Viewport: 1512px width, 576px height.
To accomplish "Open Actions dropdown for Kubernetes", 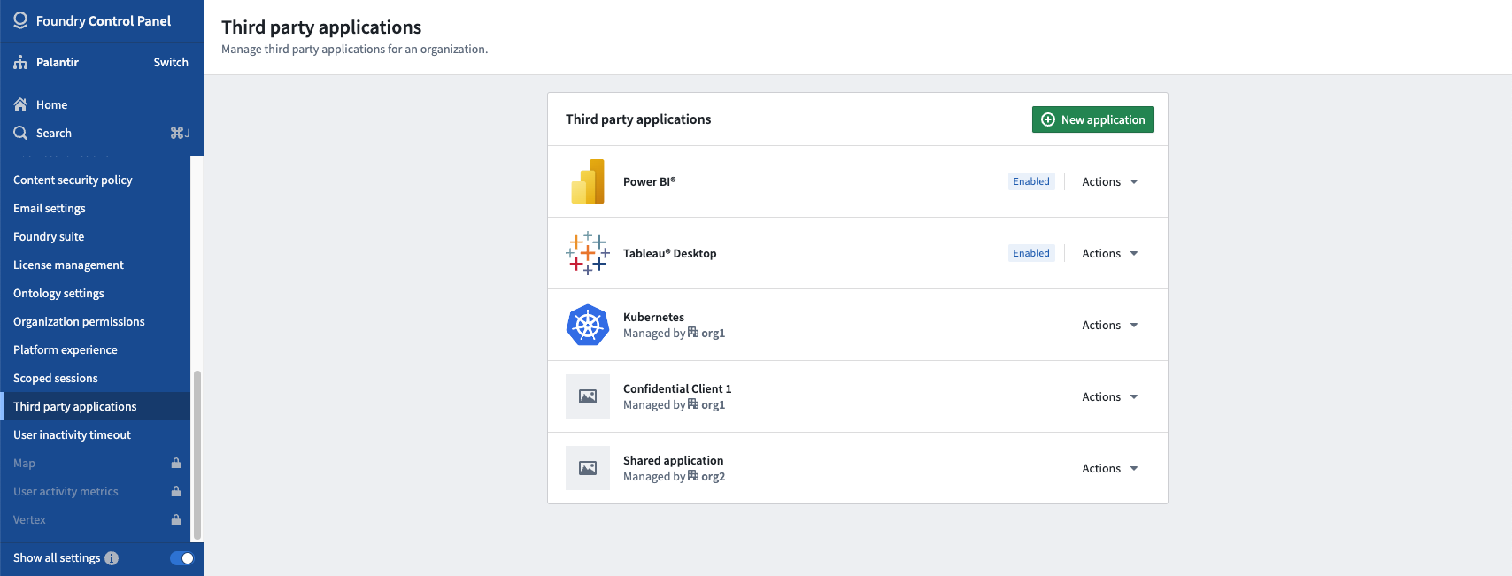I will point(1110,325).
